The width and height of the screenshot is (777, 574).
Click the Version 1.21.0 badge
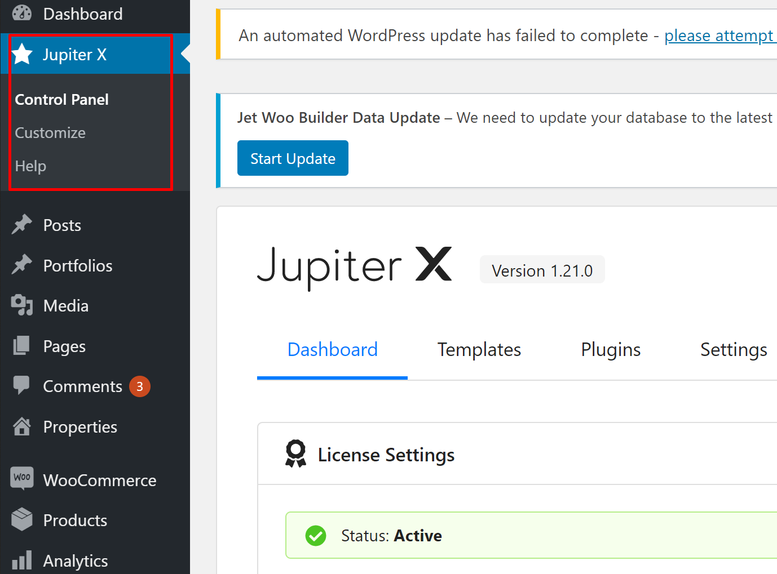[x=542, y=270]
